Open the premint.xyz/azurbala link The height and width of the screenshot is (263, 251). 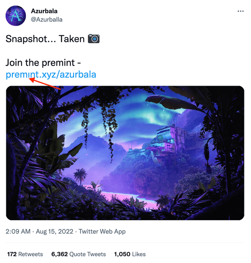[x=51, y=75]
